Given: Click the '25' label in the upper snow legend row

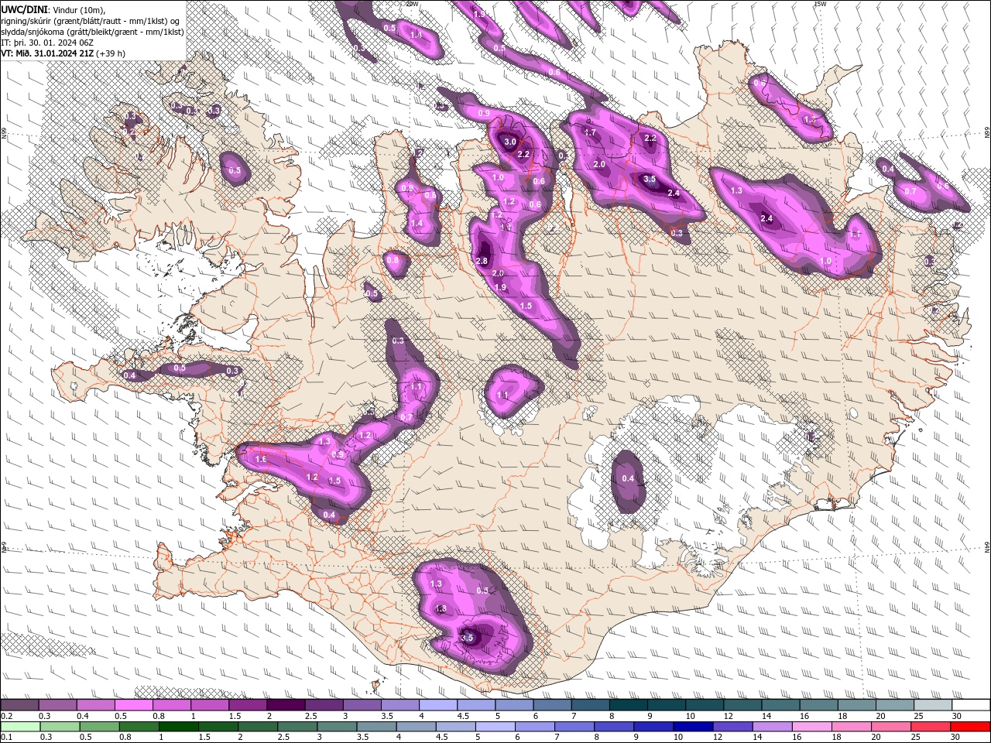Looking at the screenshot, I should tap(918, 716).
